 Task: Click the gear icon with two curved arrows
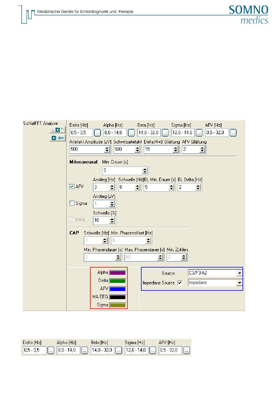[57, 130]
